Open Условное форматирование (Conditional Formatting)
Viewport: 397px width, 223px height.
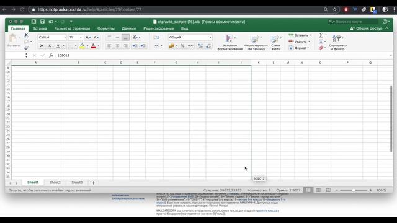pos(230,42)
